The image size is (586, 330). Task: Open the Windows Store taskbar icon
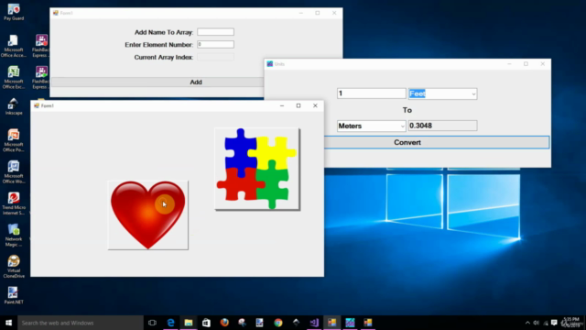point(206,323)
